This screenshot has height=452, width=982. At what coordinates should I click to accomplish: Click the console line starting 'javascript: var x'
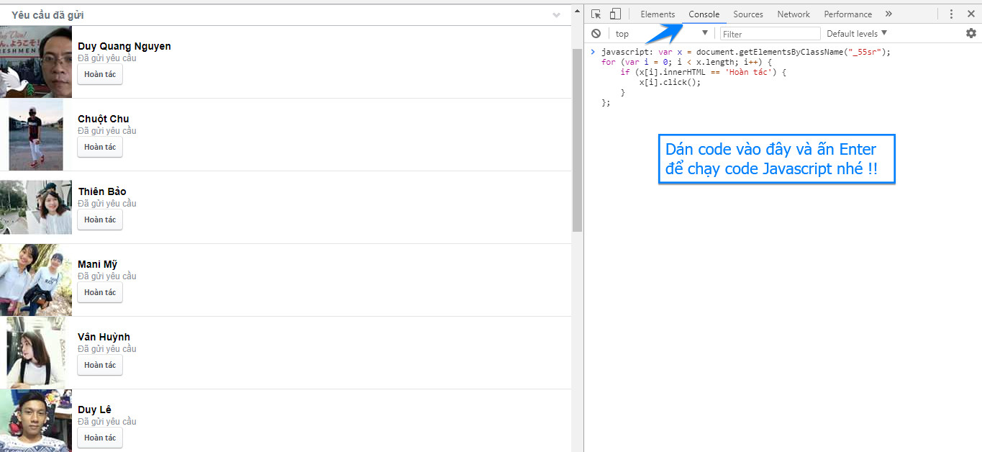[746, 53]
